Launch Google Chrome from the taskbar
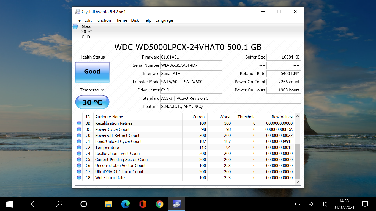 pyautogui.click(x=159, y=204)
